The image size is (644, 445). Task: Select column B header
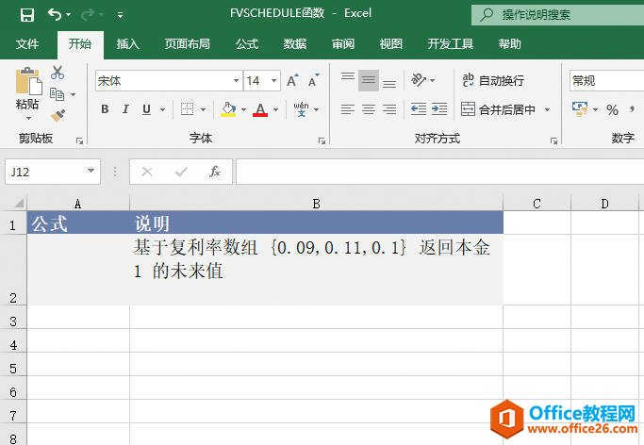(316, 204)
